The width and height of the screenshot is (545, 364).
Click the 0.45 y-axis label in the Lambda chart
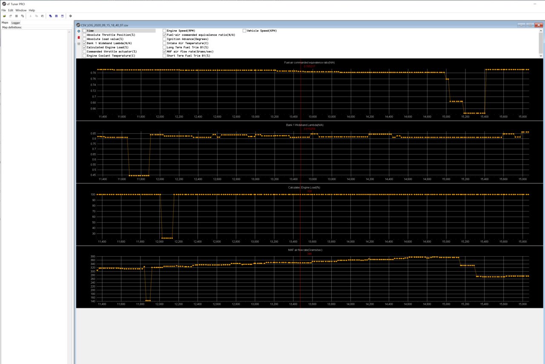[93, 175]
